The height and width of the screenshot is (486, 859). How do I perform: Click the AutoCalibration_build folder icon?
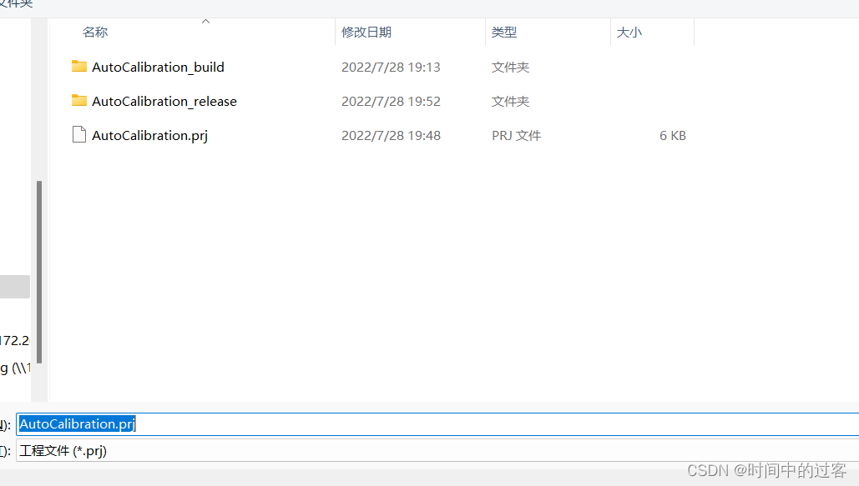click(78, 67)
